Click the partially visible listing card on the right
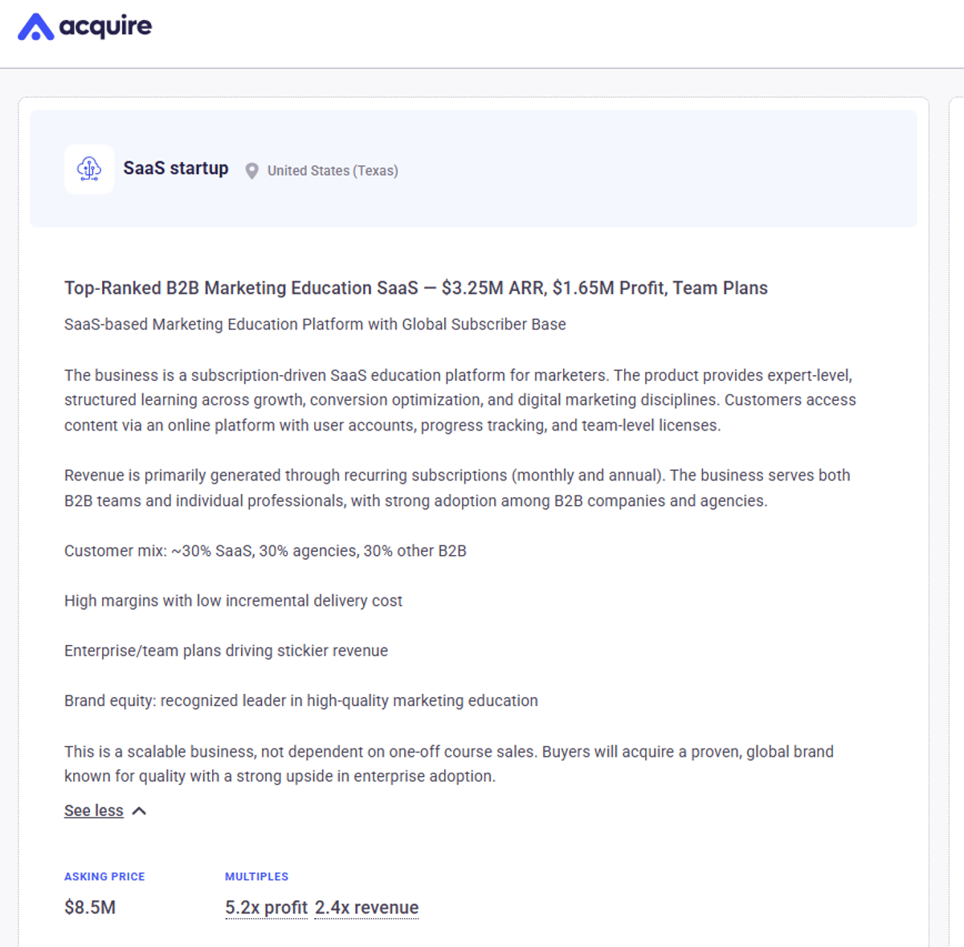Image resolution: width=964 pixels, height=947 pixels. point(958,514)
